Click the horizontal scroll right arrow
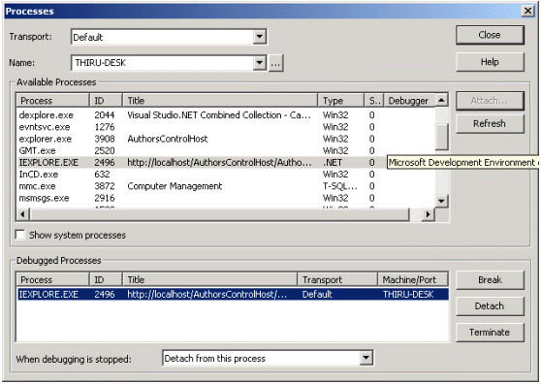Screen dimensions: 541x384 428,214
